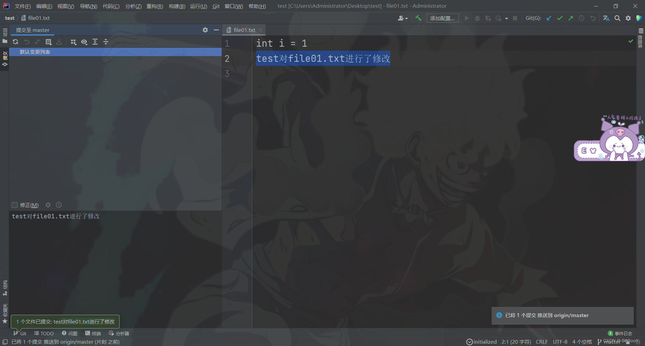This screenshot has height=346, width=645.
Task: Show diff for selected changes
Action: (x=48, y=42)
